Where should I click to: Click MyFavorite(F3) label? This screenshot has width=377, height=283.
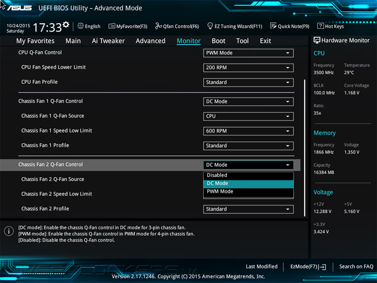[132, 26]
